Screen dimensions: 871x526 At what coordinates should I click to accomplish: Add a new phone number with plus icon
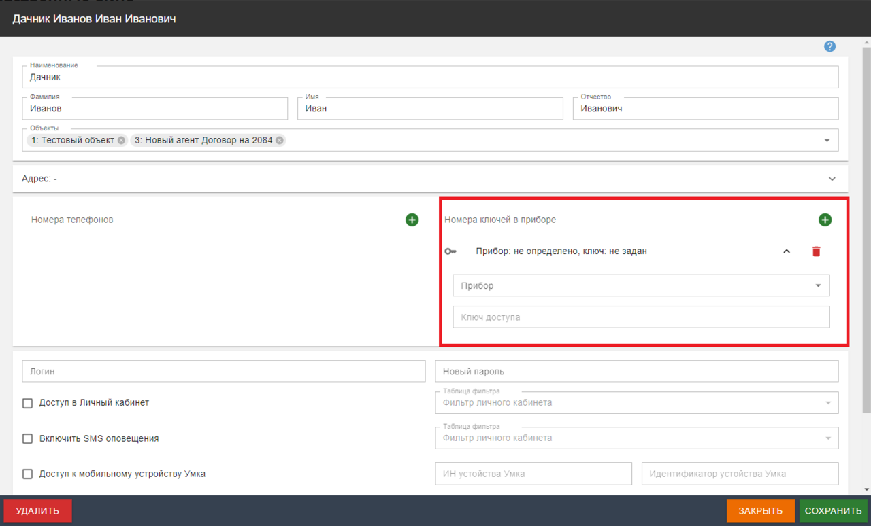click(x=412, y=220)
